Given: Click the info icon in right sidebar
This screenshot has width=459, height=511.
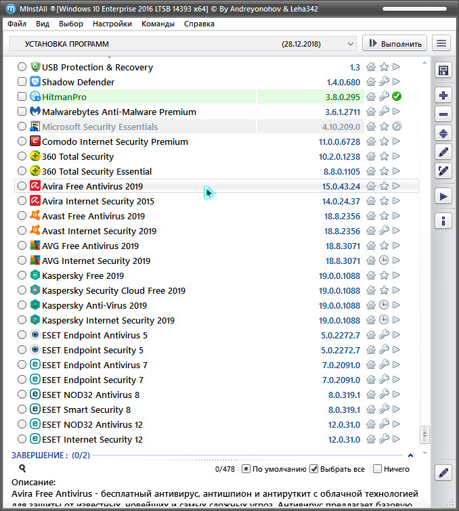Looking at the screenshot, I should pyautogui.click(x=443, y=221).
